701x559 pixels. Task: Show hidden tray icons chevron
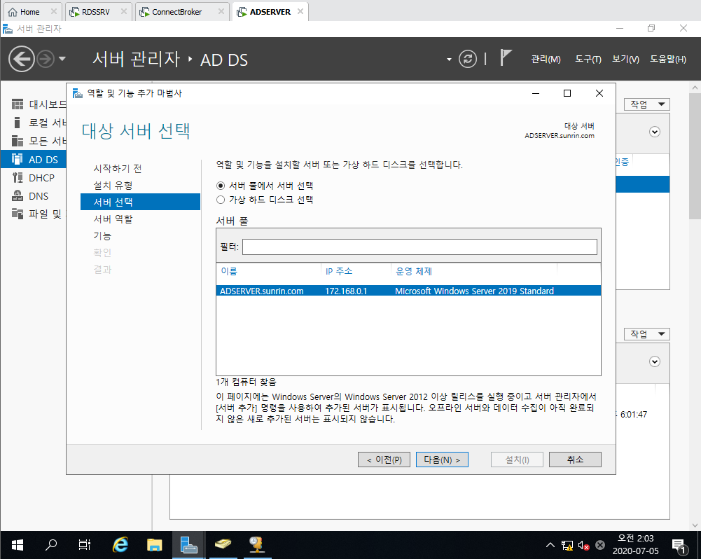click(x=550, y=545)
